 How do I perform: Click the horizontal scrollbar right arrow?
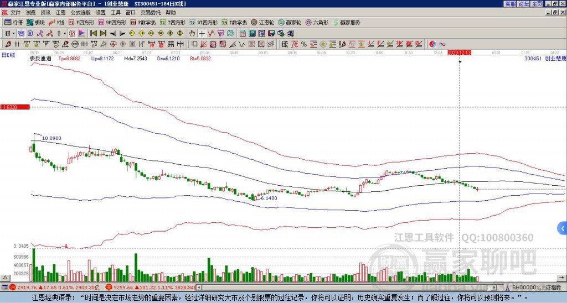[494, 288]
